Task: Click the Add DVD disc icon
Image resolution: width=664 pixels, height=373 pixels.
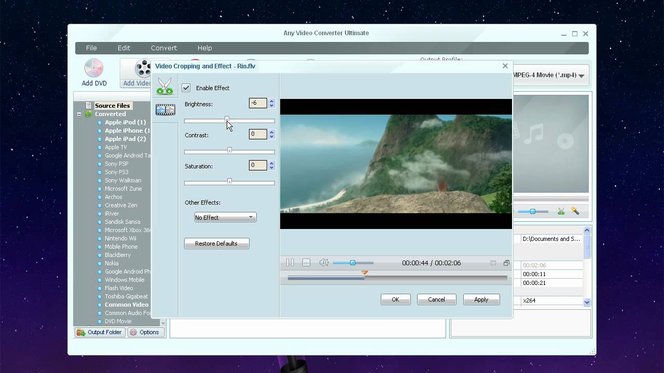Action: point(94,68)
